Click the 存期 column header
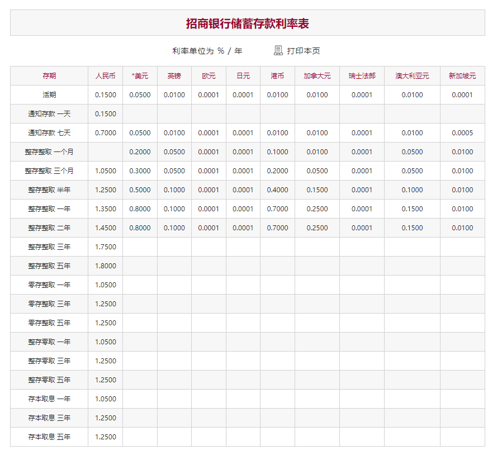Image resolution: width=502 pixels, height=455 pixels. [x=49, y=76]
